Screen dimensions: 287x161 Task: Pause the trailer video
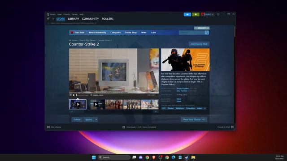click(x=71, y=95)
